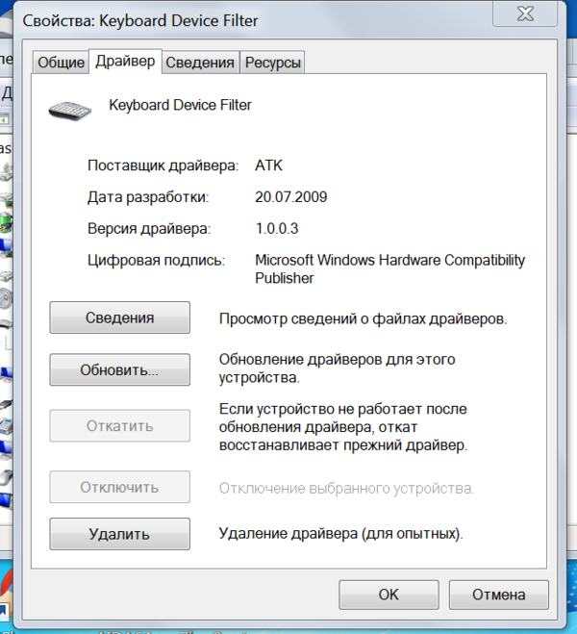Click the Обновление драйверов для этого устройства text
The image size is (577, 634).
point(337,368)
